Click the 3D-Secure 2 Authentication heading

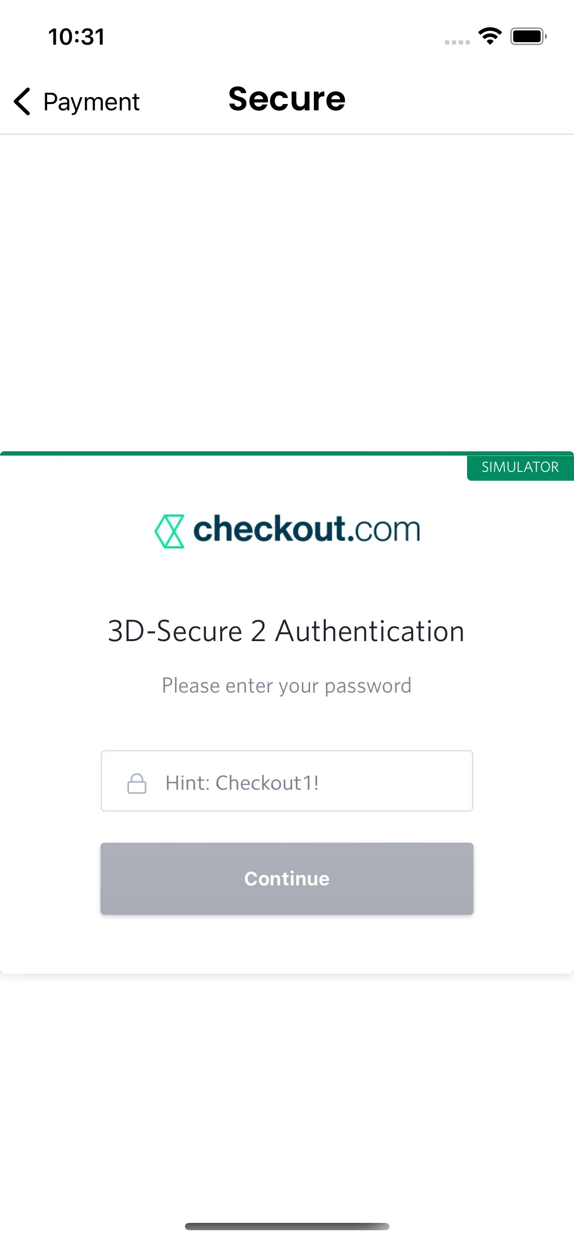click(286, 630)
